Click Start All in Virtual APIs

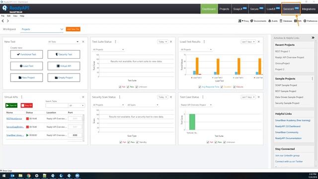pos(11,105)
